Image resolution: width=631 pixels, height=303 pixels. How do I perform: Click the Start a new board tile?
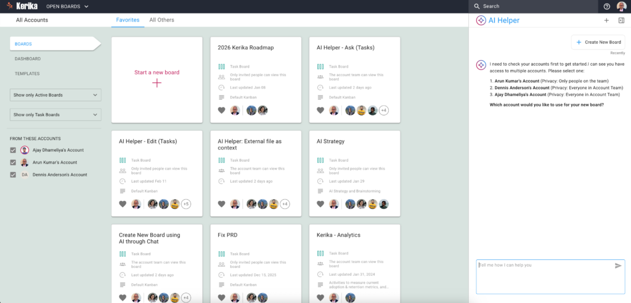click(157, 79)
